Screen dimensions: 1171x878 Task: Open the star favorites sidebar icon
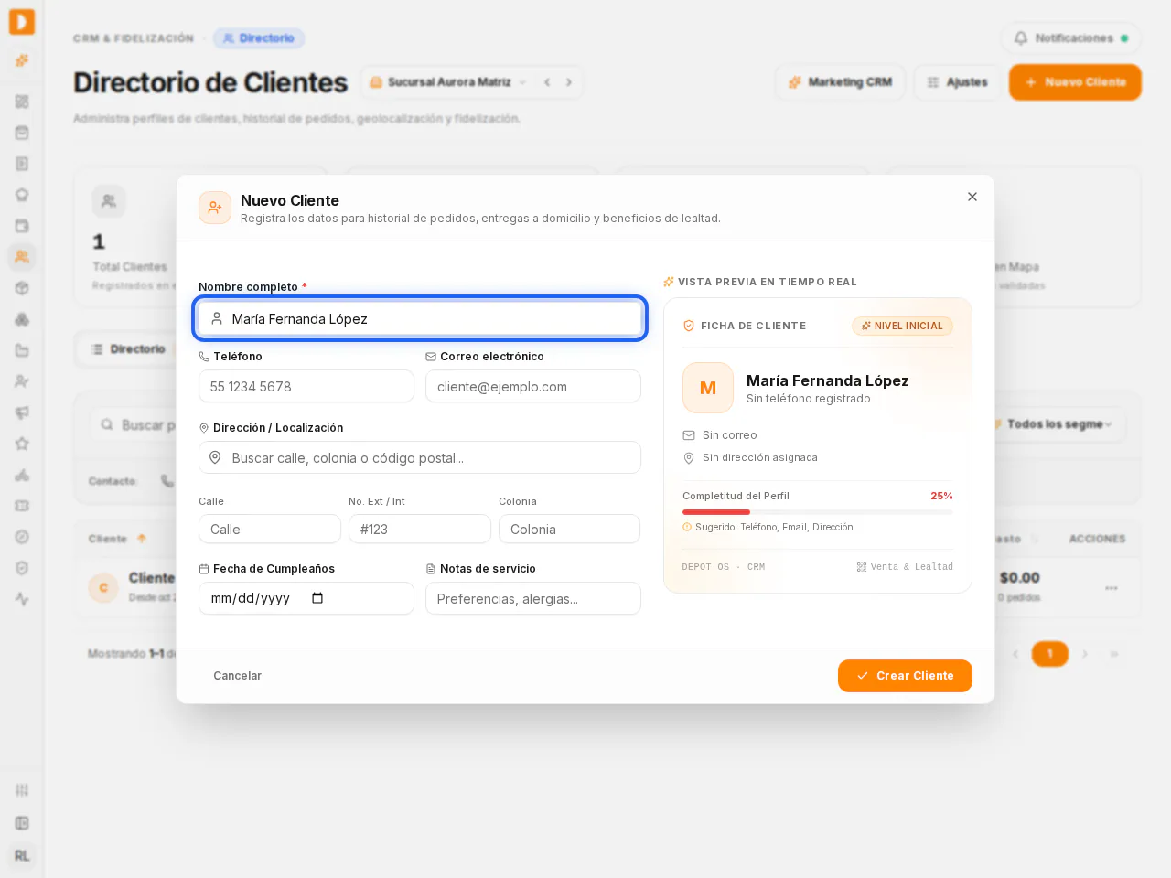tap(22, 444)
